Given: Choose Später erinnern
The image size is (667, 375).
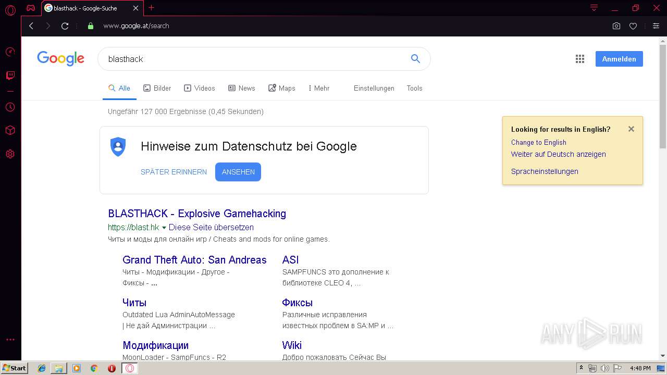Looking at the screenshot, I should 174,172.
